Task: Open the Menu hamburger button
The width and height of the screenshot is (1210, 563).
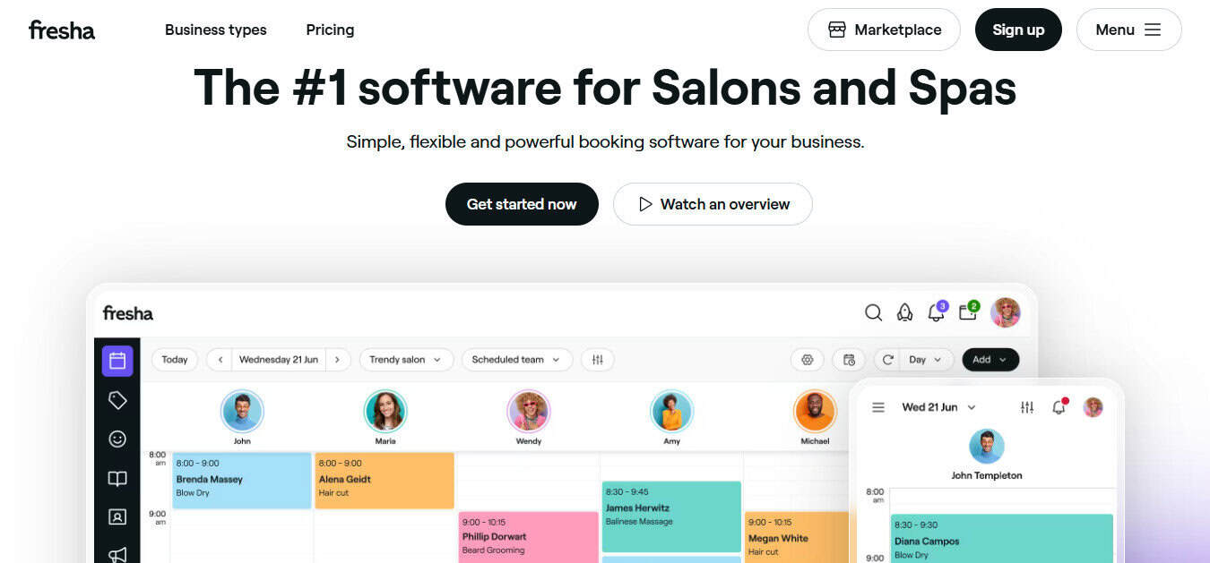Action: pos(1128,30)
